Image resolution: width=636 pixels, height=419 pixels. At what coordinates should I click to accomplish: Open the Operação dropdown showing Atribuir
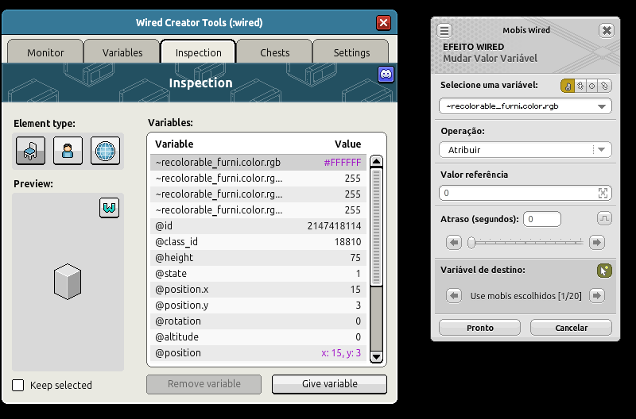(x=525, y=150)
